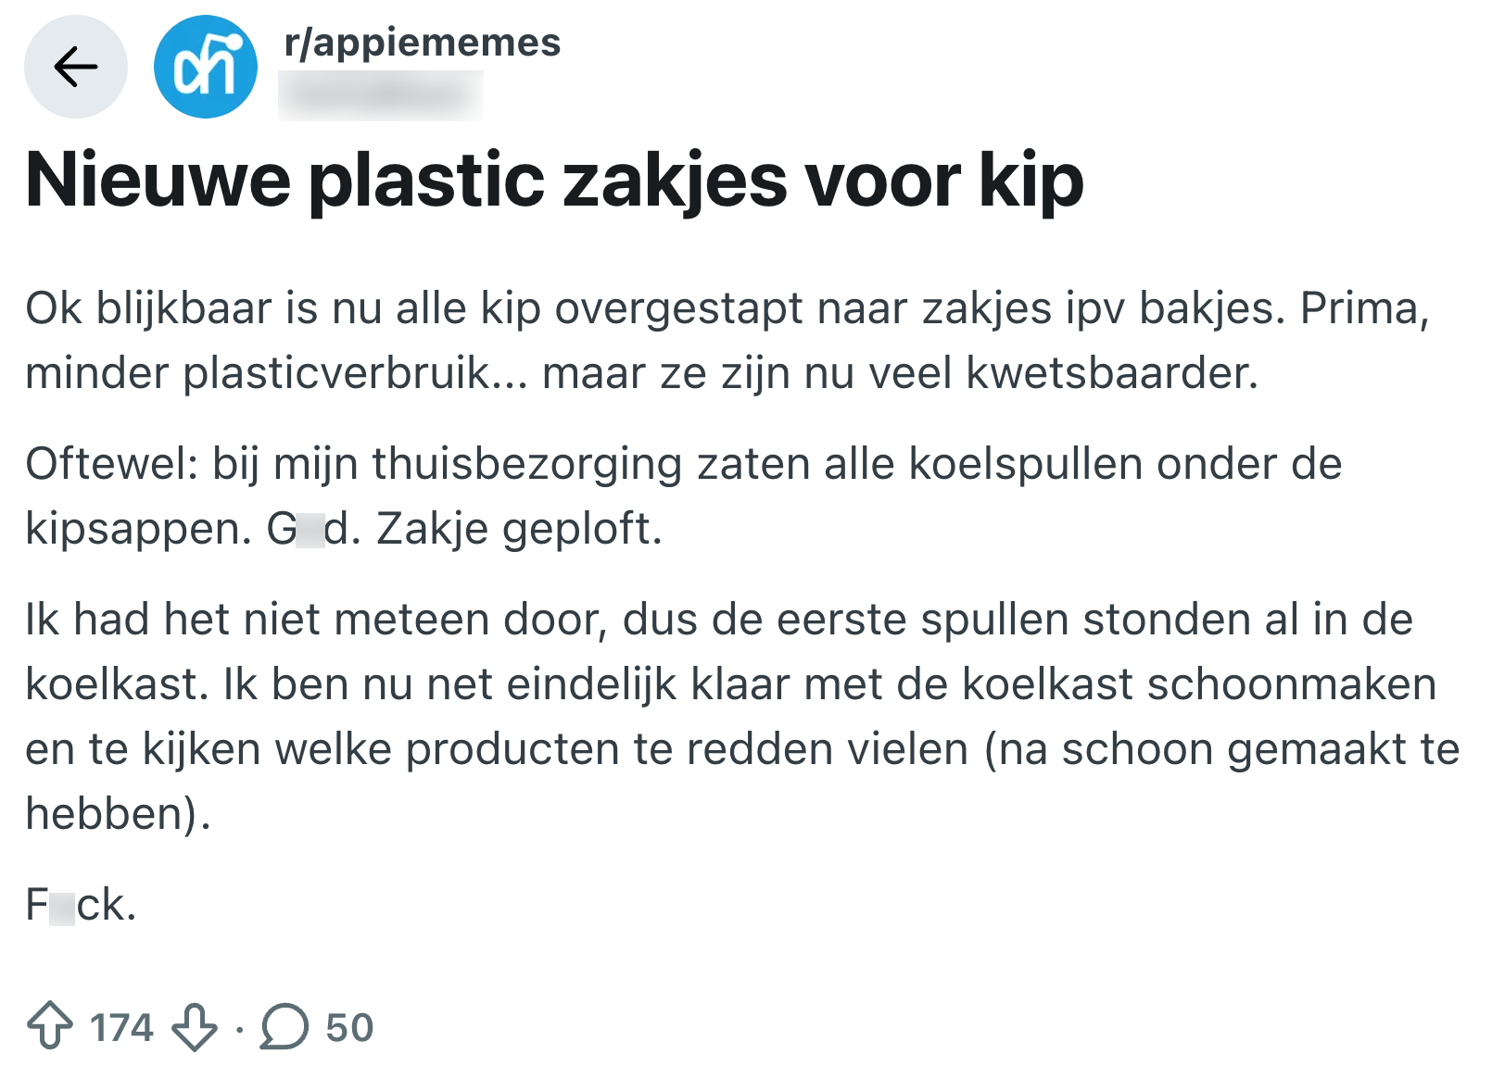The height and width of the screenshot is (1078, 1492).
Task: Click the back arrow button
Action: [75, 67]
